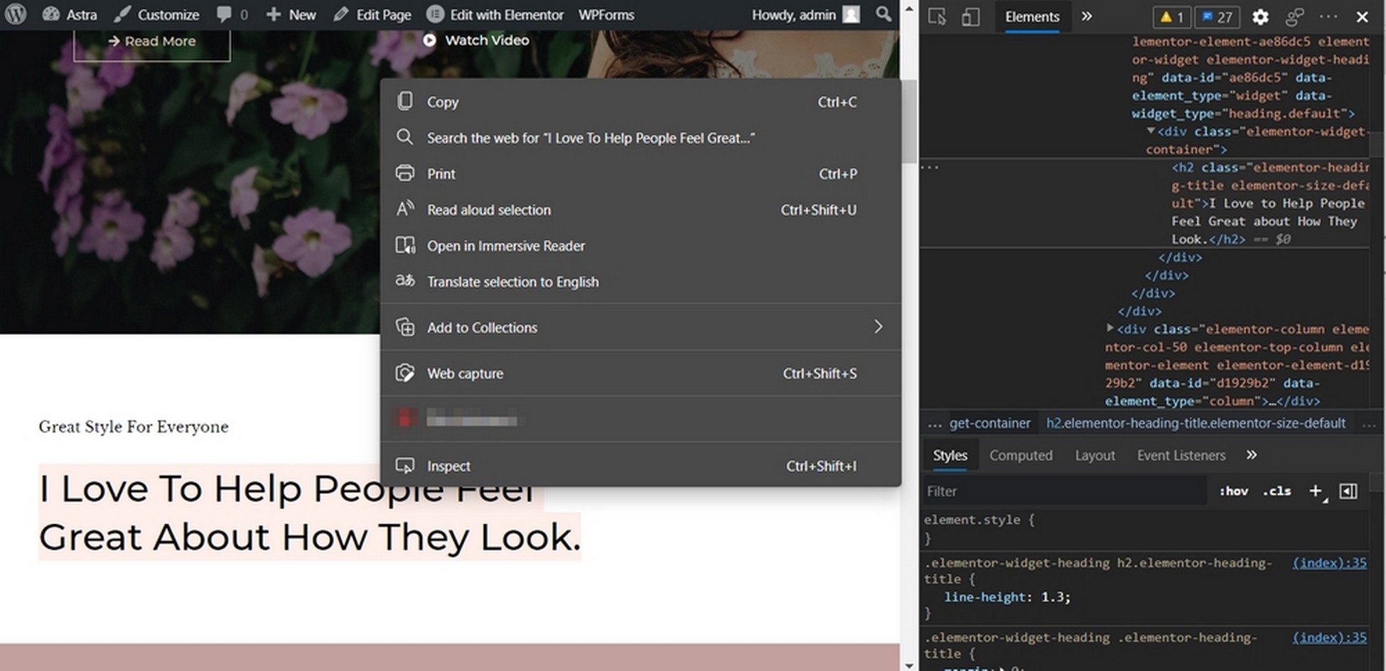View comments bubble in admin bar

(232, 14)
